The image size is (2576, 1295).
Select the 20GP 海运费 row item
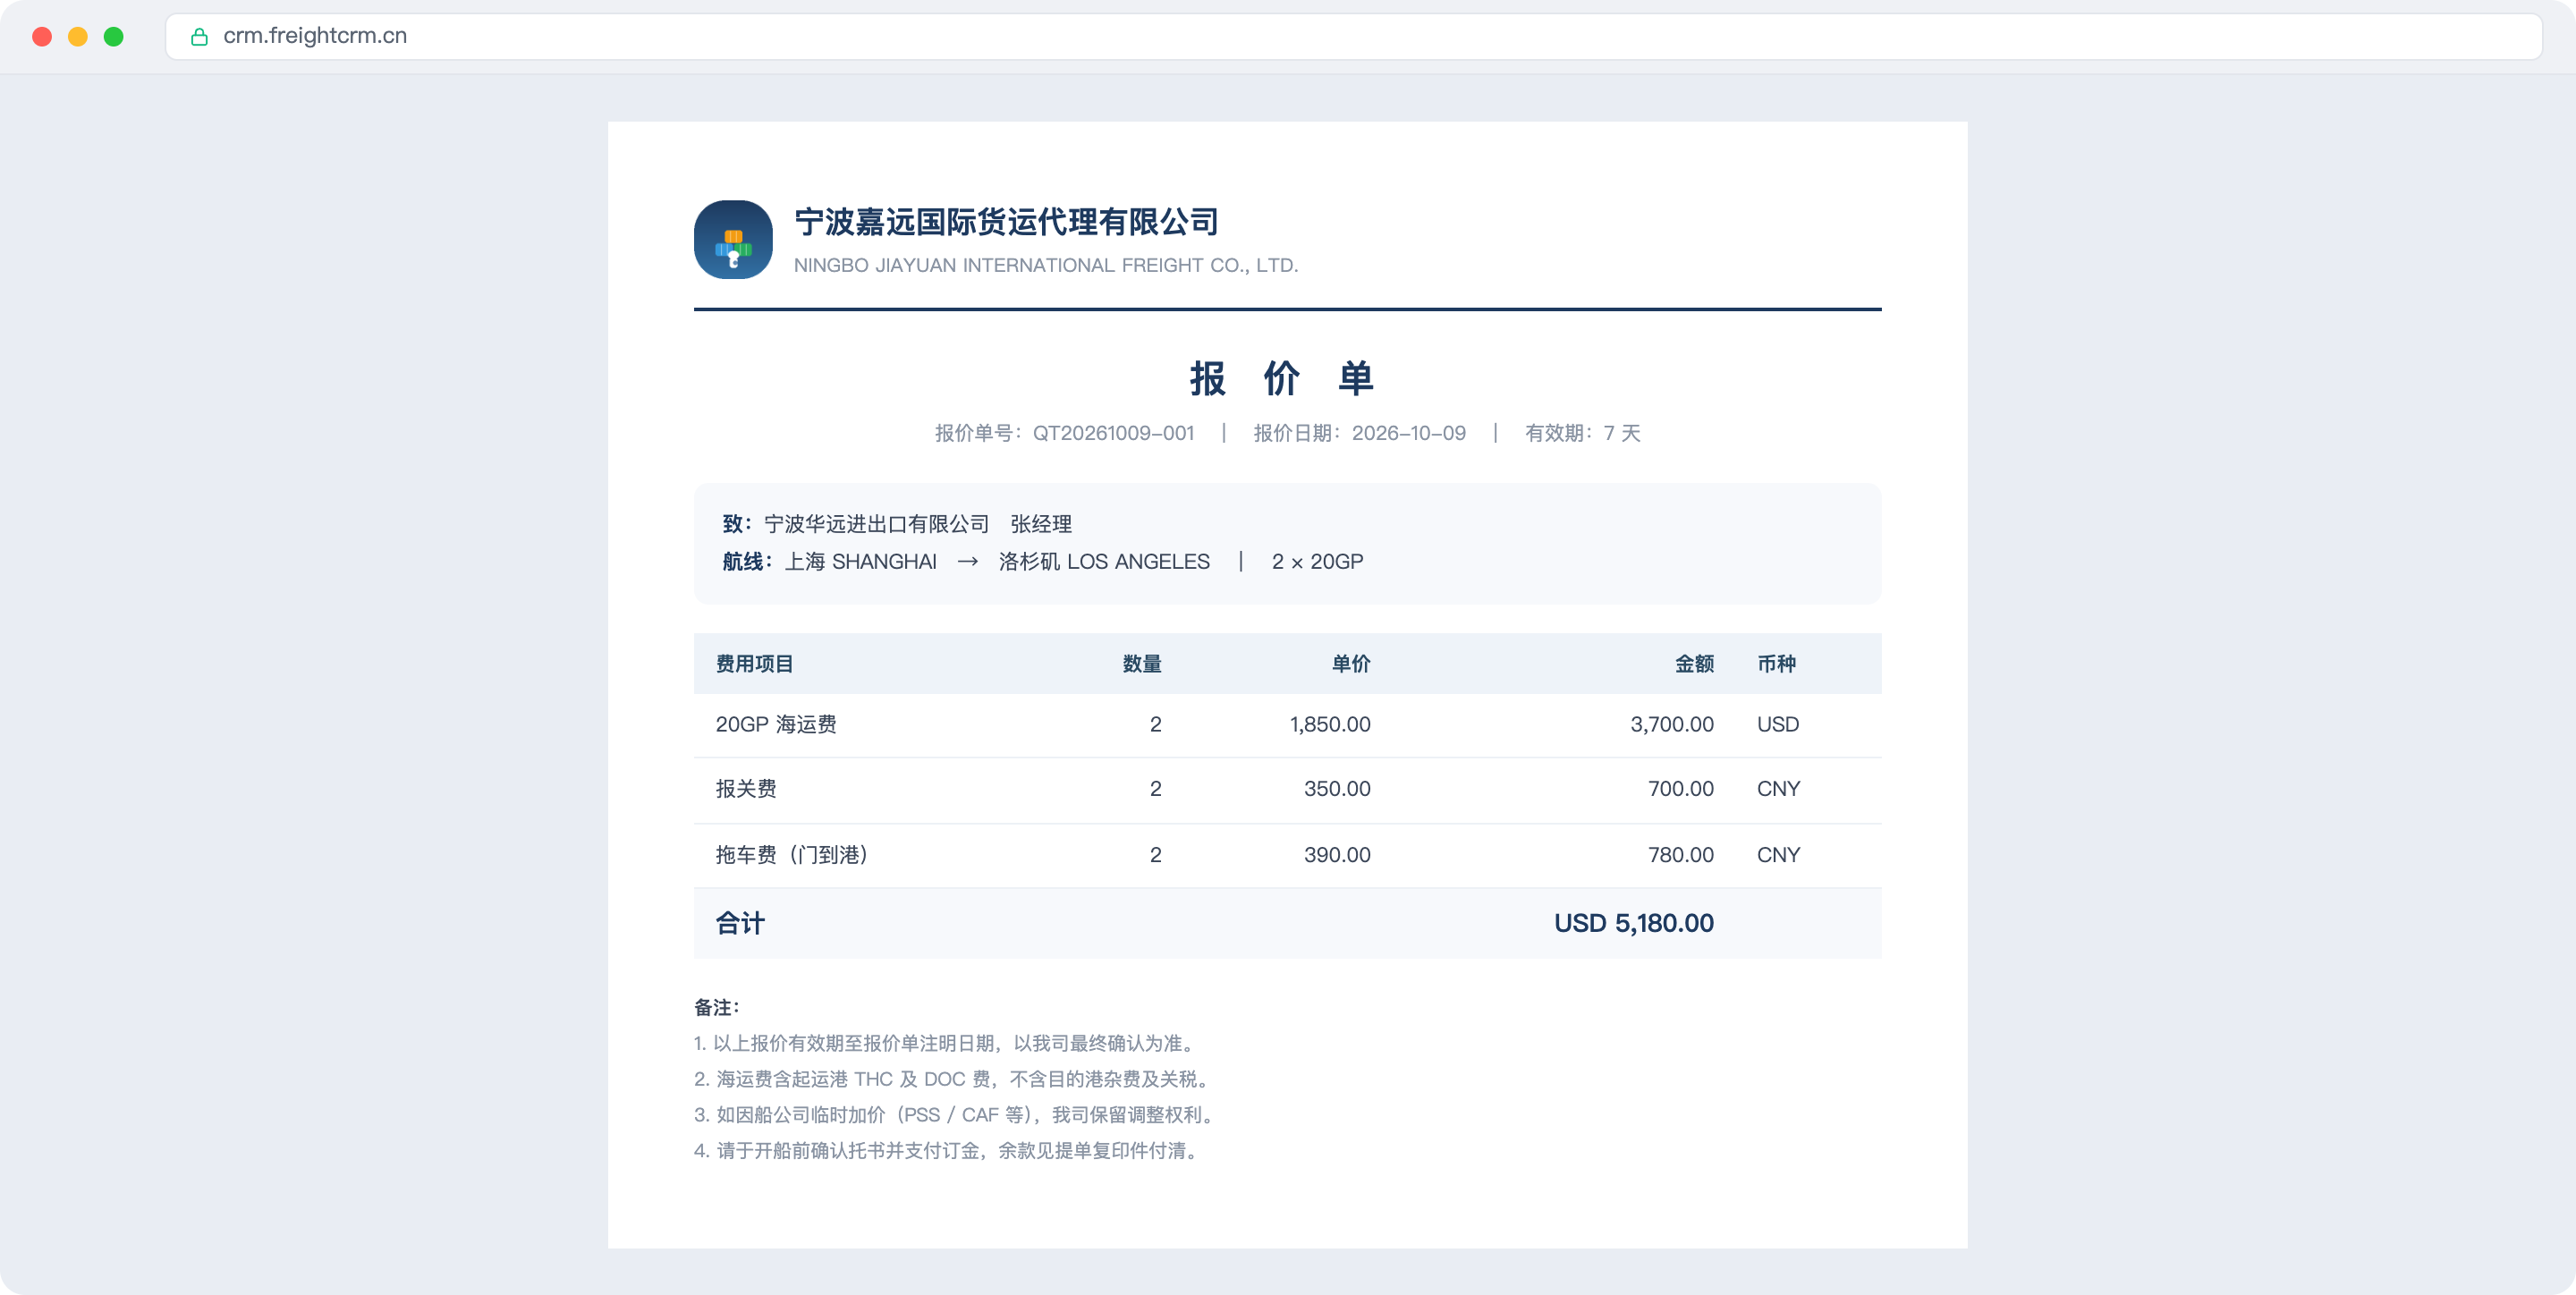tap(776, 724)
